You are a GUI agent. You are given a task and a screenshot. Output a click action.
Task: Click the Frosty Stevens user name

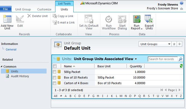168,5
